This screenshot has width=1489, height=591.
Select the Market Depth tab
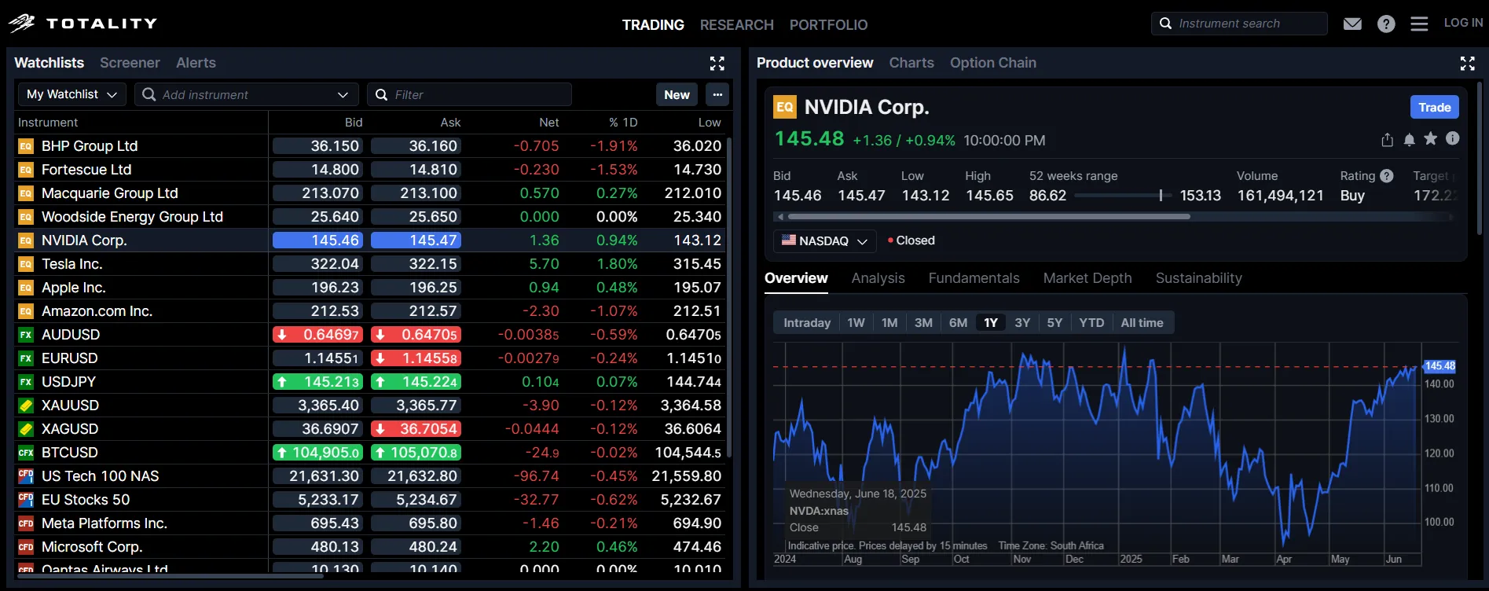click(1087, 278)
